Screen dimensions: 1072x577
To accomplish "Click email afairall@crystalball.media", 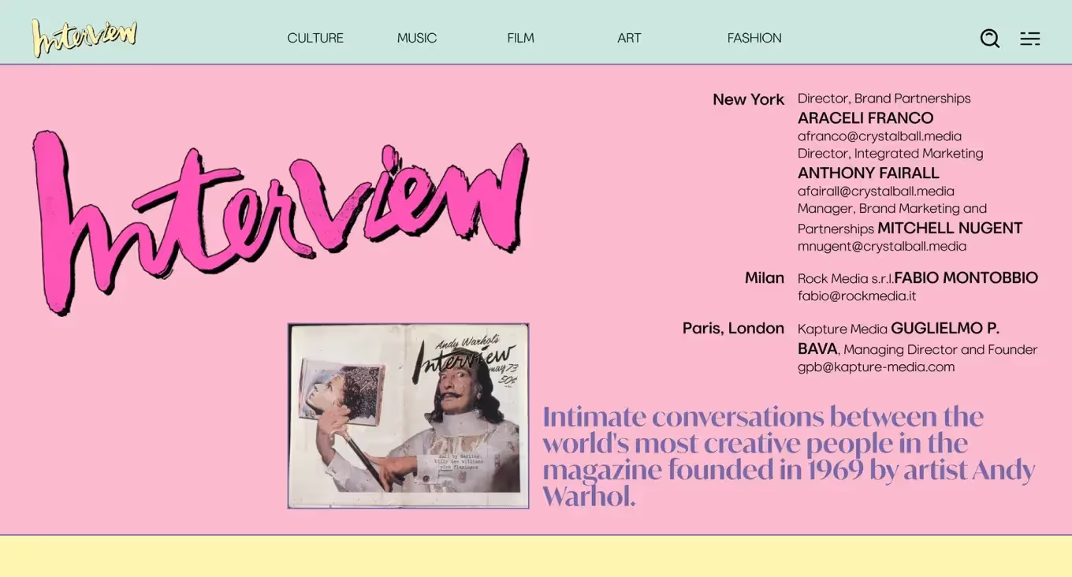I will [876, 191].
